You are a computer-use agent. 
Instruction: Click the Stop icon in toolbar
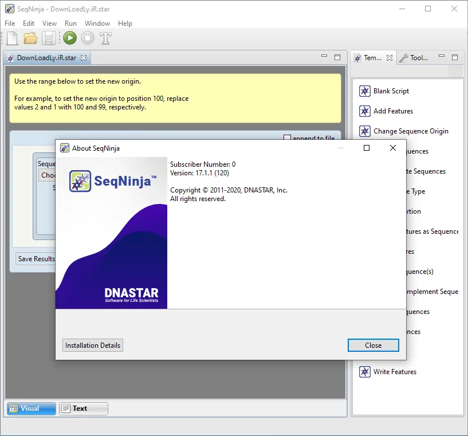[x=88, y=38]
